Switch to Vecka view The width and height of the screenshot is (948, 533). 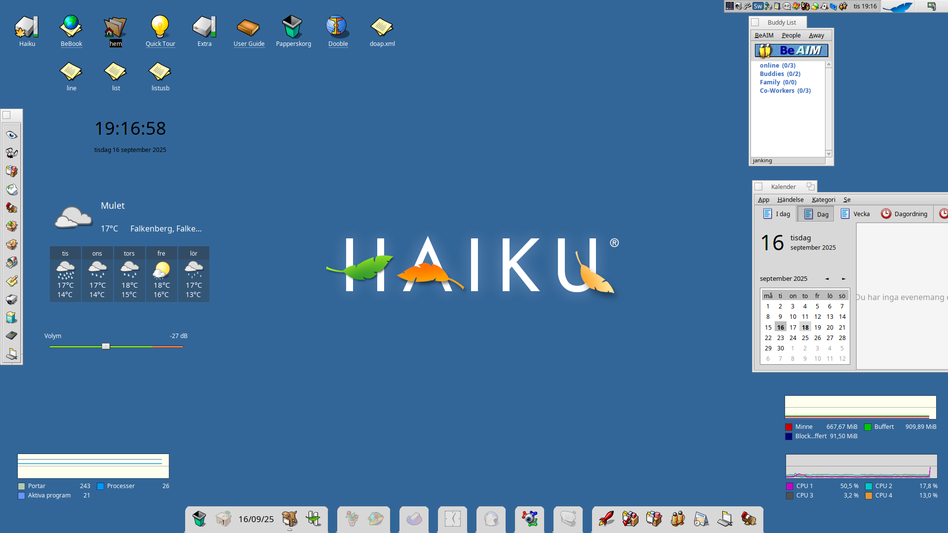tap(856, 214)
